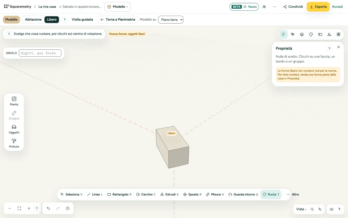Zoom out with the minus icon
The height and width of the screenshot is (218, 348).
[10, 208]
